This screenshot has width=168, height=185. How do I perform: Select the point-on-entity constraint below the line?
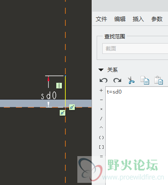tap(62, 113)
